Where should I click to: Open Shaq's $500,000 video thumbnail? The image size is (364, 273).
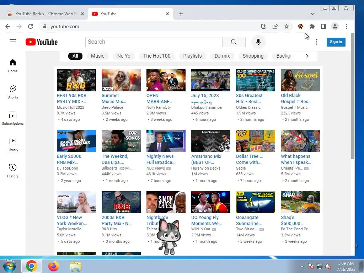(x=300, y=202)
